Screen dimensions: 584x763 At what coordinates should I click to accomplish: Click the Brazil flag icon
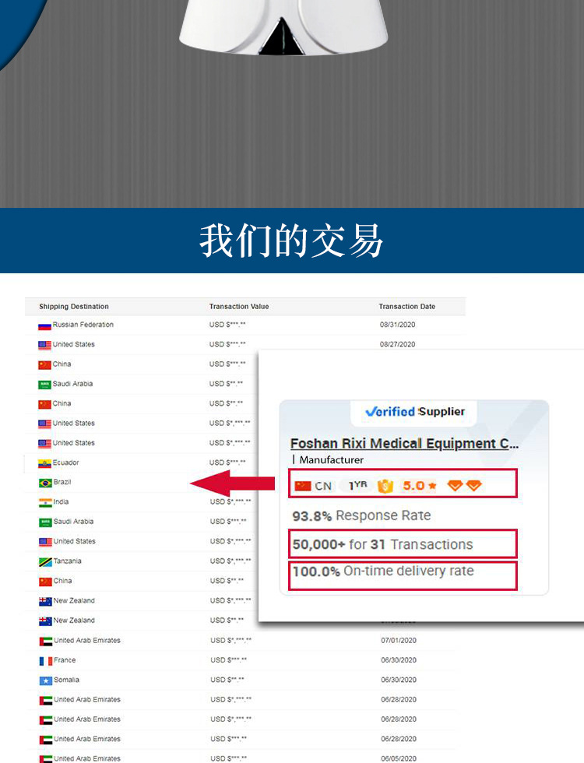[x=45, y=483]
